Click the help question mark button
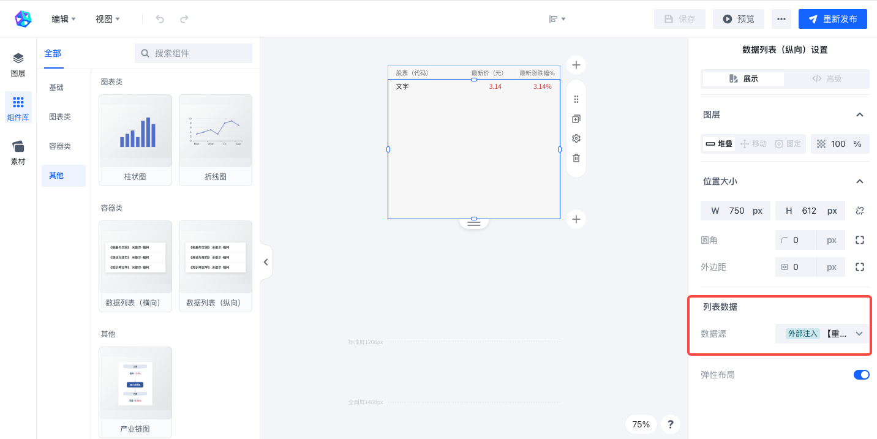This screenshot has height=439, width=877. pyautogui.click(x=671, y=424)
